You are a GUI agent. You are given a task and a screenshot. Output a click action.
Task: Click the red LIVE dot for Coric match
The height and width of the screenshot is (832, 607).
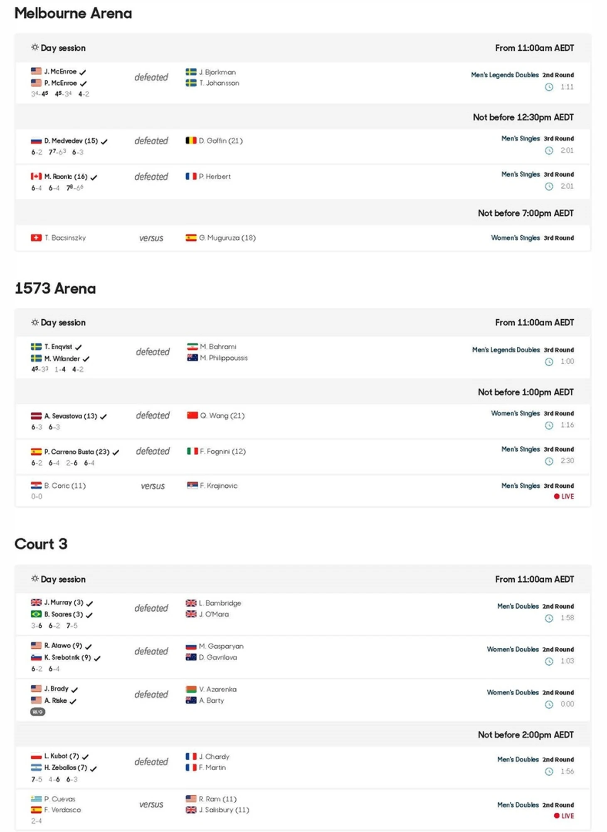pyautogui.click(x=556, y=496)
